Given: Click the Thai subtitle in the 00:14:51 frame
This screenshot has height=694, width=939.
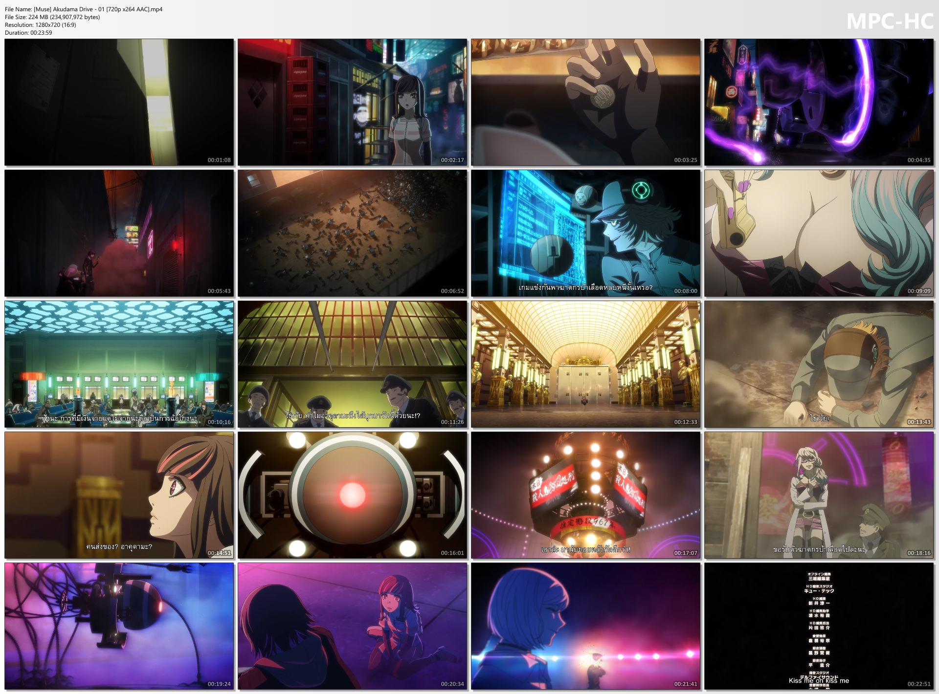Looking at the screenshot, I should pyautogui.click(x=119, y=546).
